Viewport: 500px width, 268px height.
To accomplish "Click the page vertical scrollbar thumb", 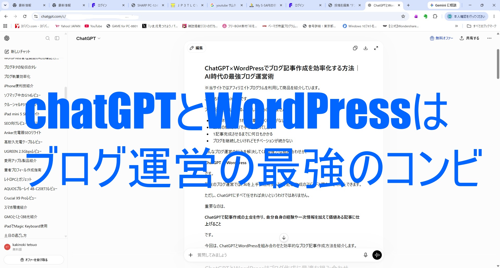I will (x=498, y=64).
